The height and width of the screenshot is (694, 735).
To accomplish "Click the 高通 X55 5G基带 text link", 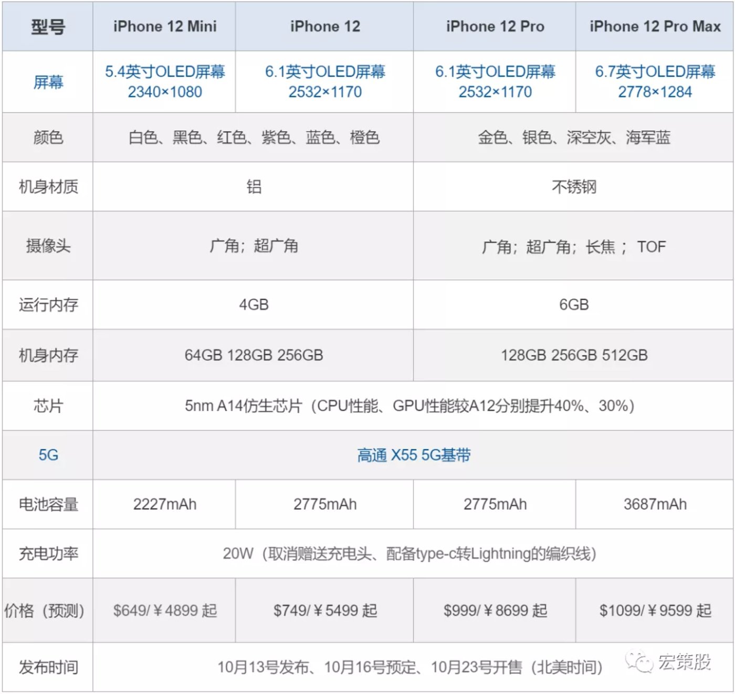I will tap(413, 455).
